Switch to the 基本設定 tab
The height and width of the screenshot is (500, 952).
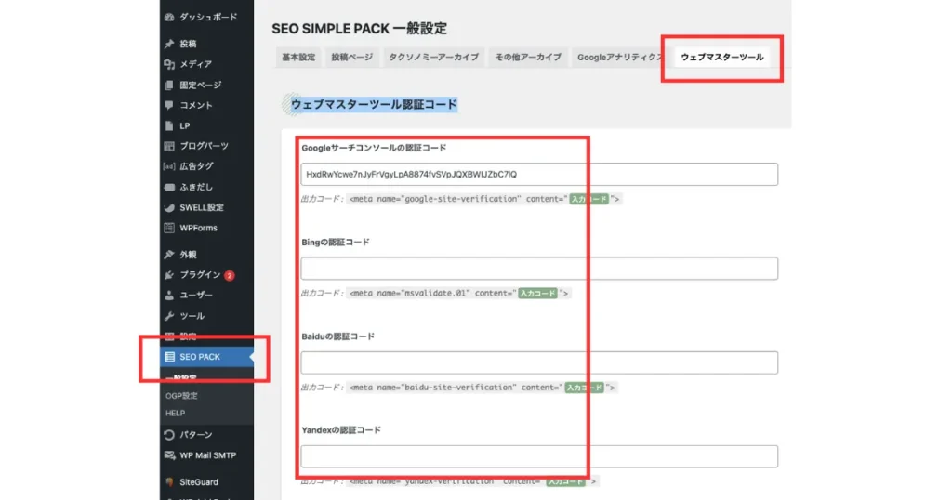click(298, 57)
